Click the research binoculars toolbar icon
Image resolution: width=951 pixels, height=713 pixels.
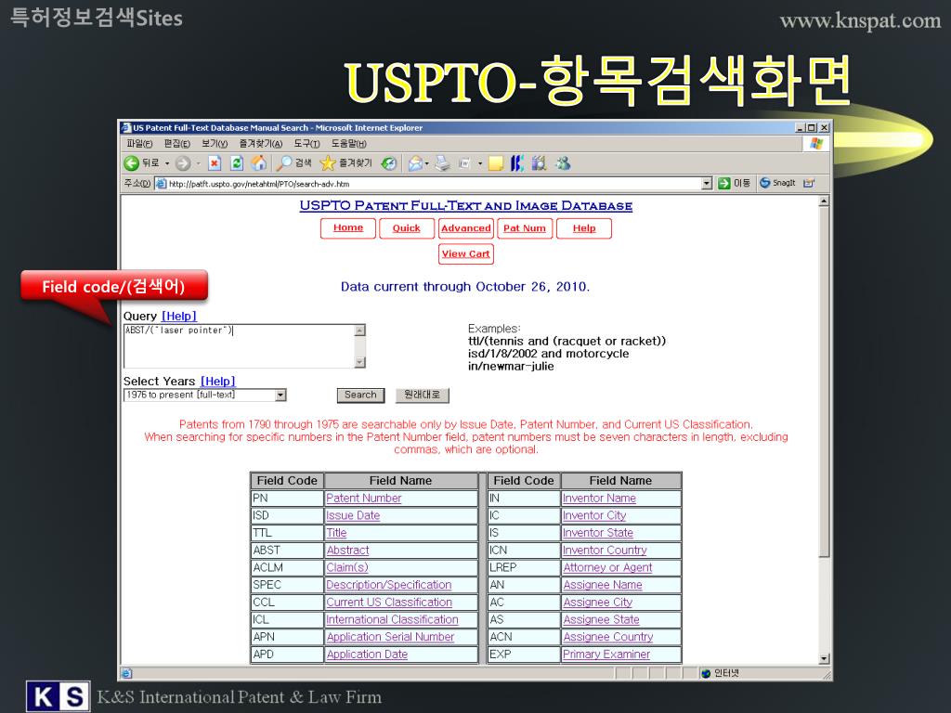tap(539, 163)
